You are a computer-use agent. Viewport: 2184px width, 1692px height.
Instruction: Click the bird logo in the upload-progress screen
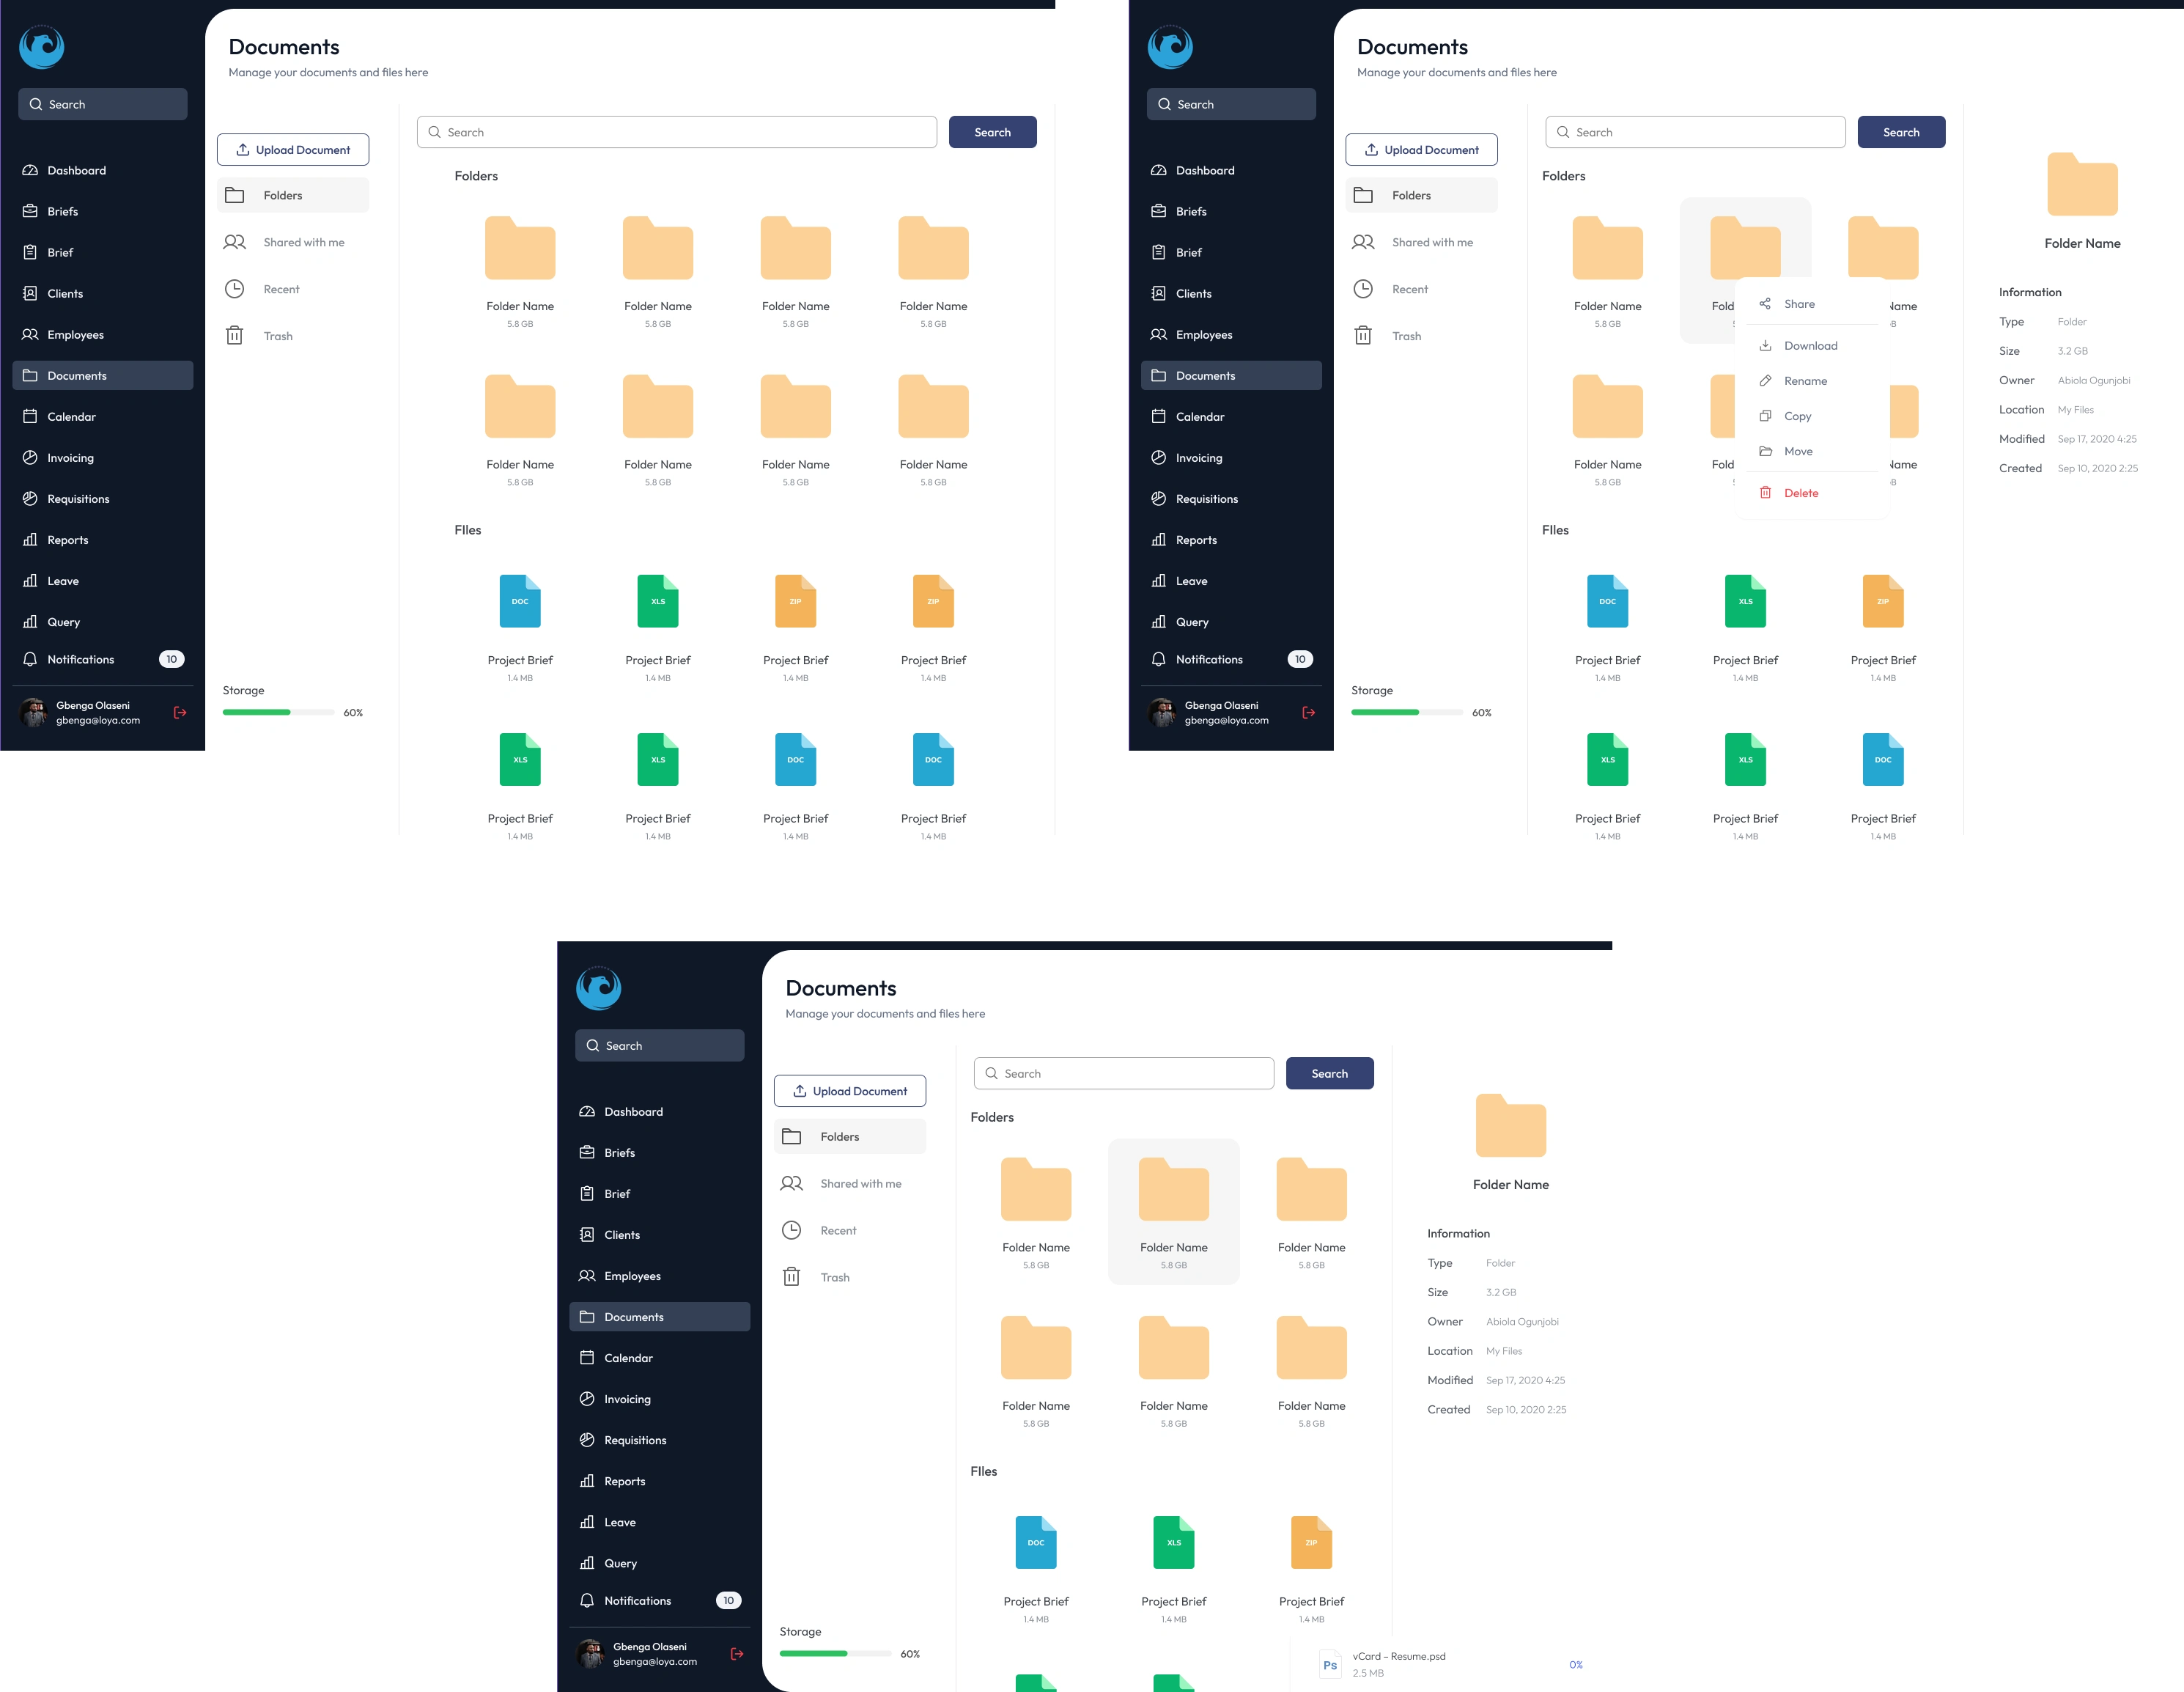tap(599, 988)
